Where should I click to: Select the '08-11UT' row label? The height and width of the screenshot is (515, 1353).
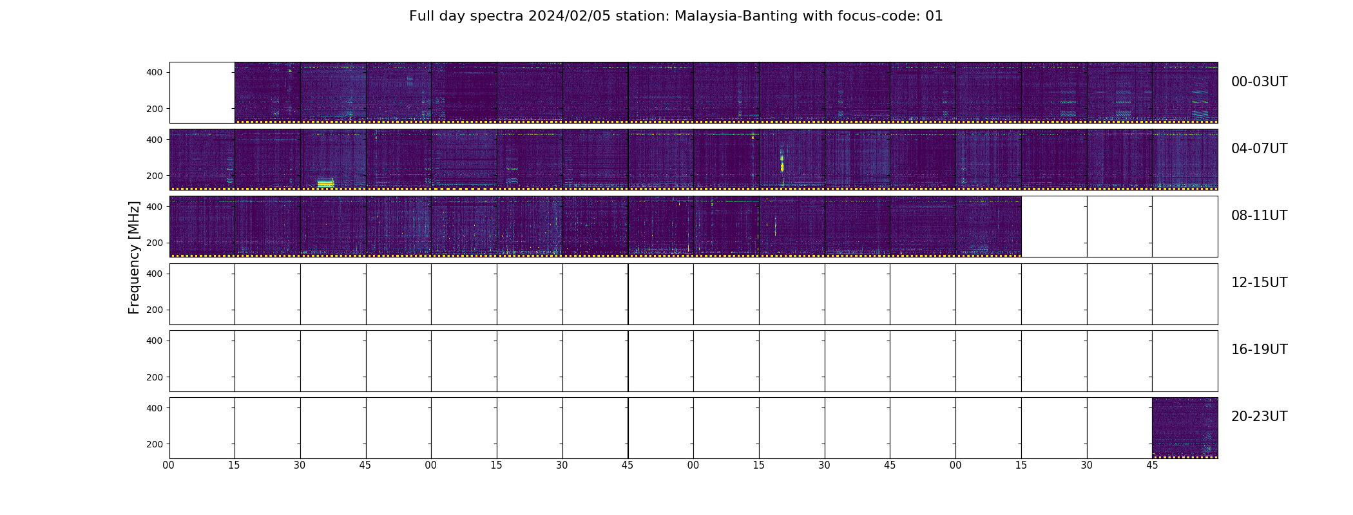tap(1259, 216)
